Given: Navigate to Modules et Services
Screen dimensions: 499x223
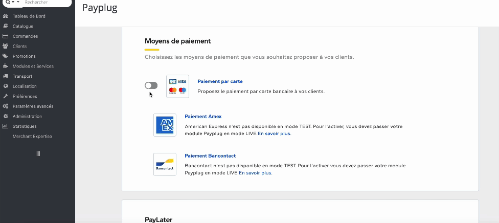Looking at the screenshot, I should pos(33,66).
